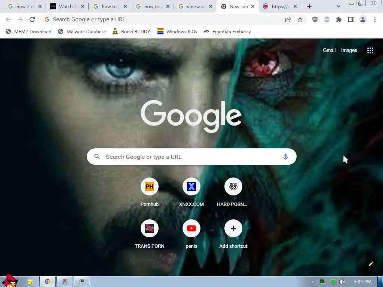Screen dimensions: 383x287
Task: Open the Extensions puzzle menu
Action: click(x=339, y=19)
